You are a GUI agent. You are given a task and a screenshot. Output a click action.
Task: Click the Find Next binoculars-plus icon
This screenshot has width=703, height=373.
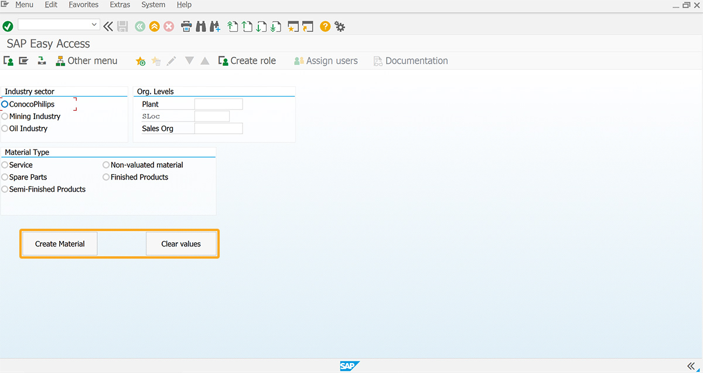coord(215,26)
